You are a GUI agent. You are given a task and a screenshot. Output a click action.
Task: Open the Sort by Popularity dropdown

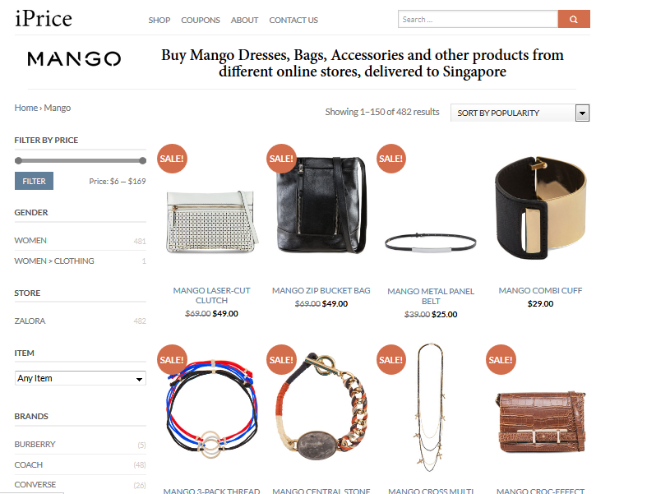coord(520,113)
